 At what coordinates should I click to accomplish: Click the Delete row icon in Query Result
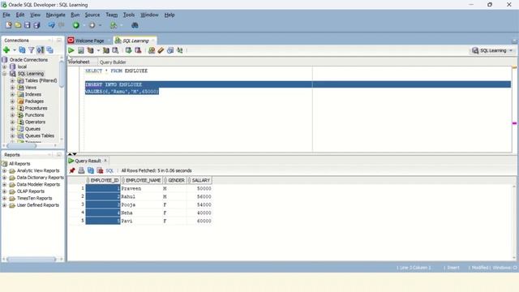pos(100,170)
